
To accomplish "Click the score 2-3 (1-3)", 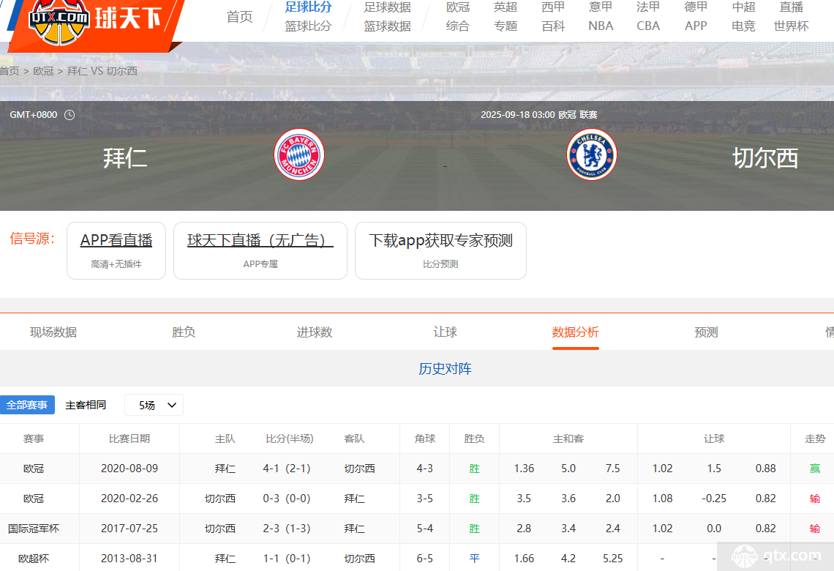I will coord(287,529).
